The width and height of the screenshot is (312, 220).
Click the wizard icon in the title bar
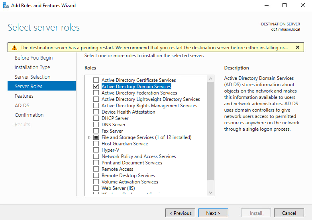click(x=6, y=5)
